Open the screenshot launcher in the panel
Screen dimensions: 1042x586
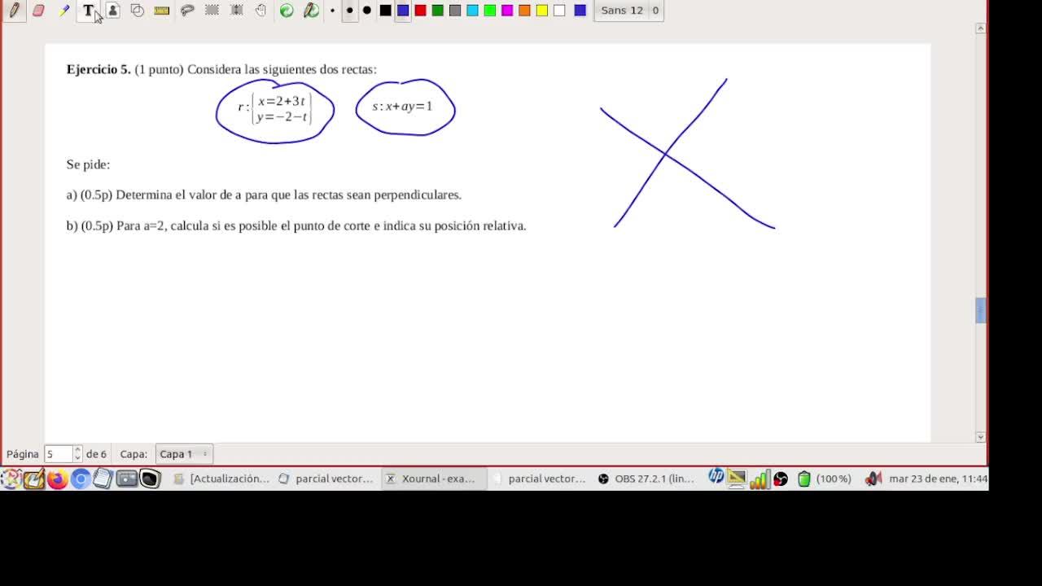(x=126, y=479)
